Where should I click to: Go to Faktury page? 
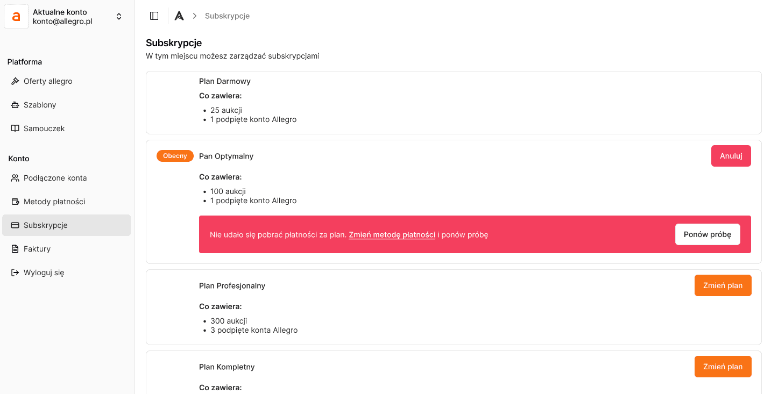tap(37, 249)
